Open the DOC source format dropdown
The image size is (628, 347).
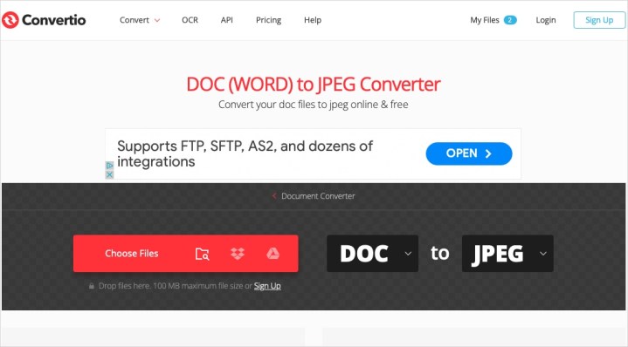[x=372, y=254]
